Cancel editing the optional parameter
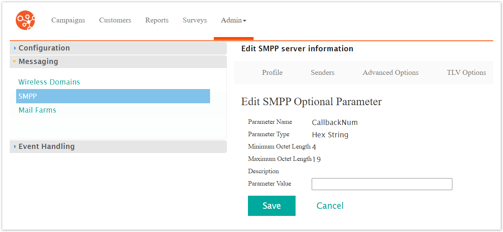This screenshot has height=232, width=503. pyautogui.click(x=330, y=206)
